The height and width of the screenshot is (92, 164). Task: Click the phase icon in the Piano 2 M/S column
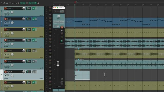50,15
